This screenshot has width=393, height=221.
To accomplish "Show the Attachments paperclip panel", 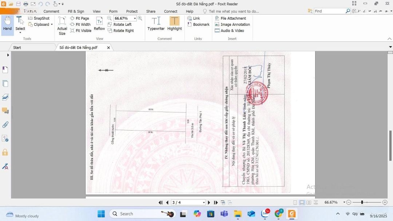I will point(5,125).
